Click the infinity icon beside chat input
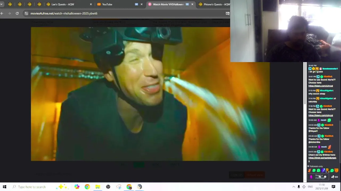This screenshot has width=341, height=191. click(336, 177)
